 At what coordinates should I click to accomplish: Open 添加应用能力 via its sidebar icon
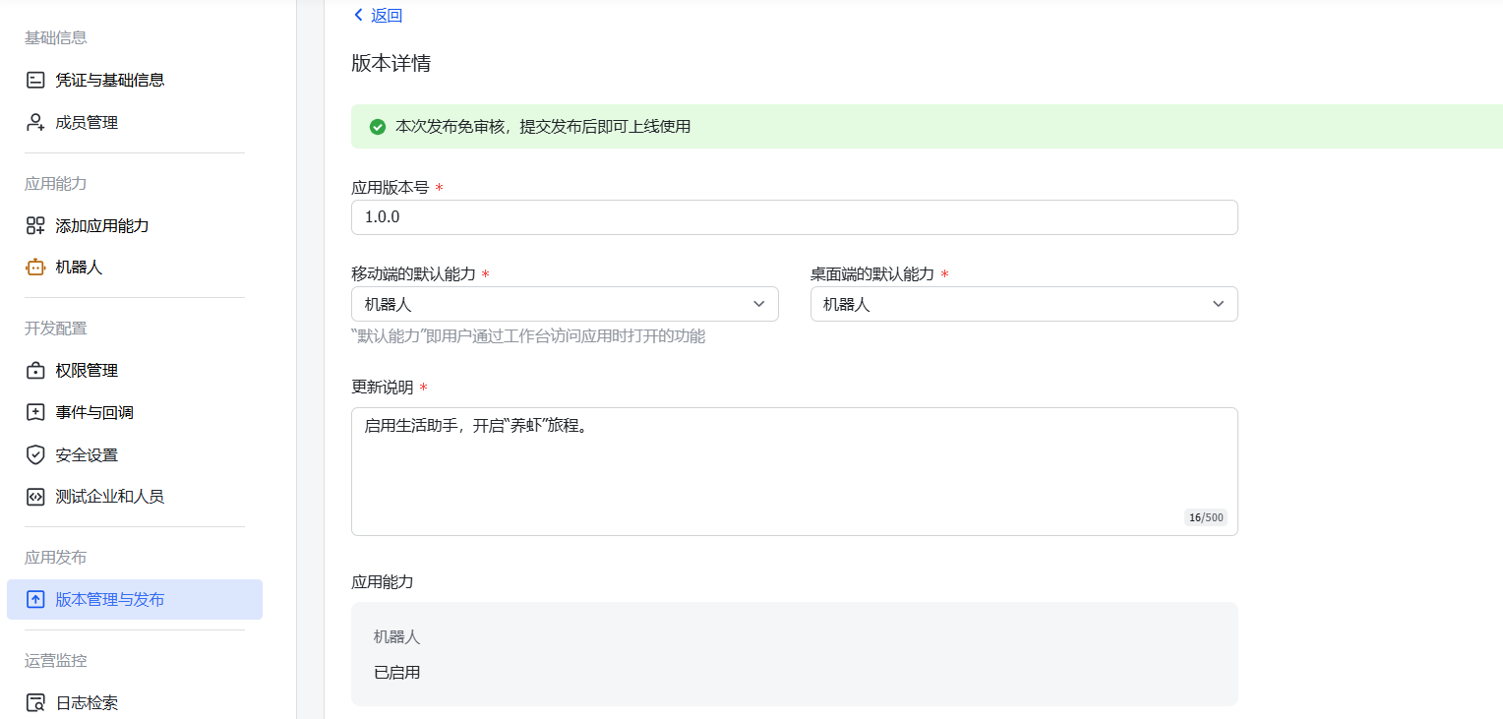pyautogui.click(x=35, y=225)
